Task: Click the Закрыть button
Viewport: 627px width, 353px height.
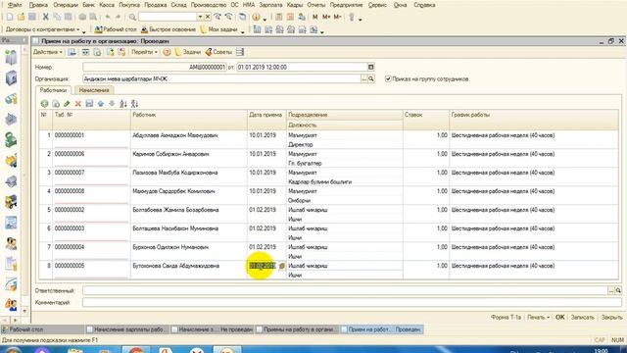Action: (x=611, y=317)
